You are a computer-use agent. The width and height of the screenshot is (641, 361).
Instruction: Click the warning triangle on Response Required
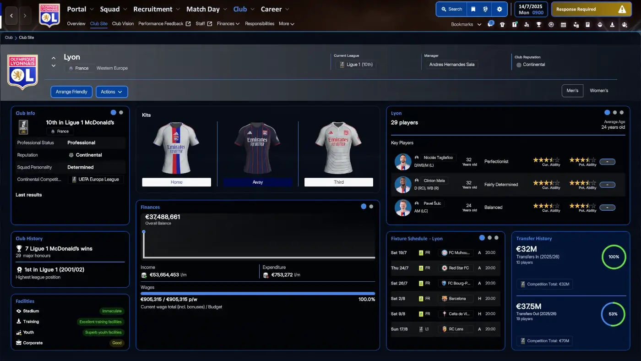(x=622, y=9)
